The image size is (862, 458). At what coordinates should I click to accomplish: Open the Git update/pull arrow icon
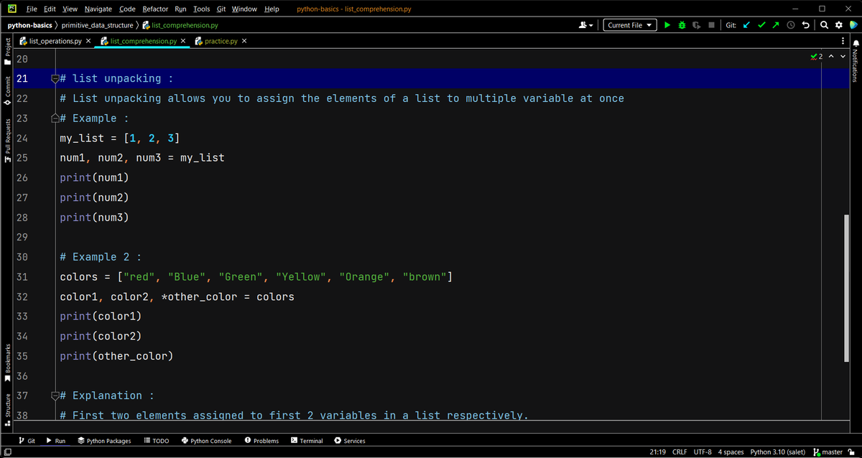tap(746, 24)
